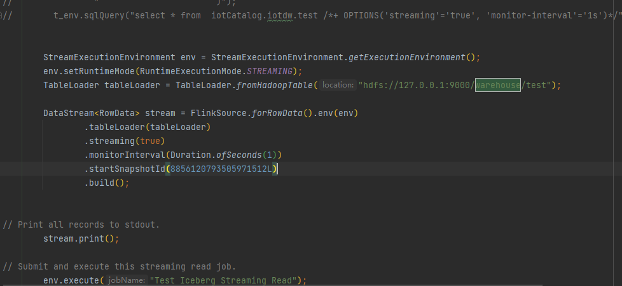The image size is (622, 286).
Task: Click the FlinkSource class reference
Action: (x=219, y=113)
